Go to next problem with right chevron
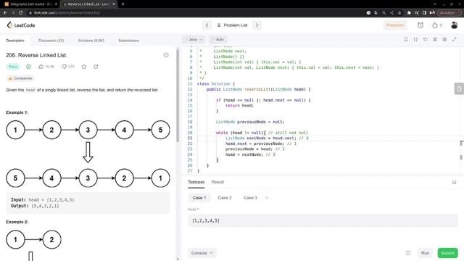The image size is (464, 261). 257,25
